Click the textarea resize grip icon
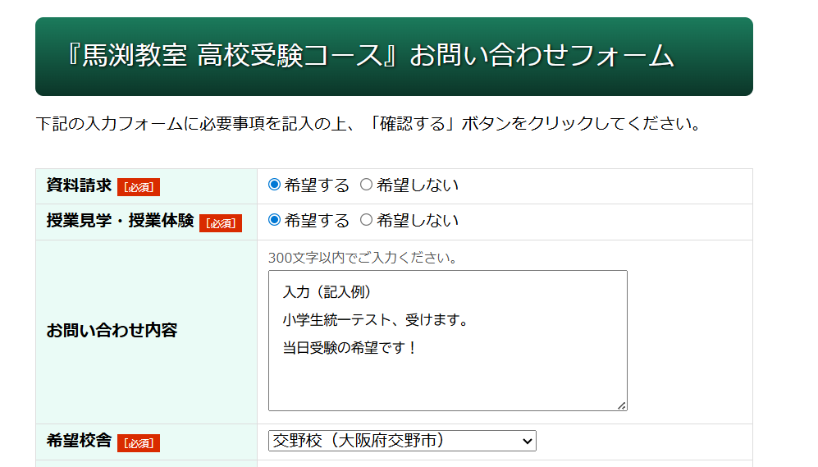Image resolution: width=818 pixels, height=467 pixels. [622, 405]
